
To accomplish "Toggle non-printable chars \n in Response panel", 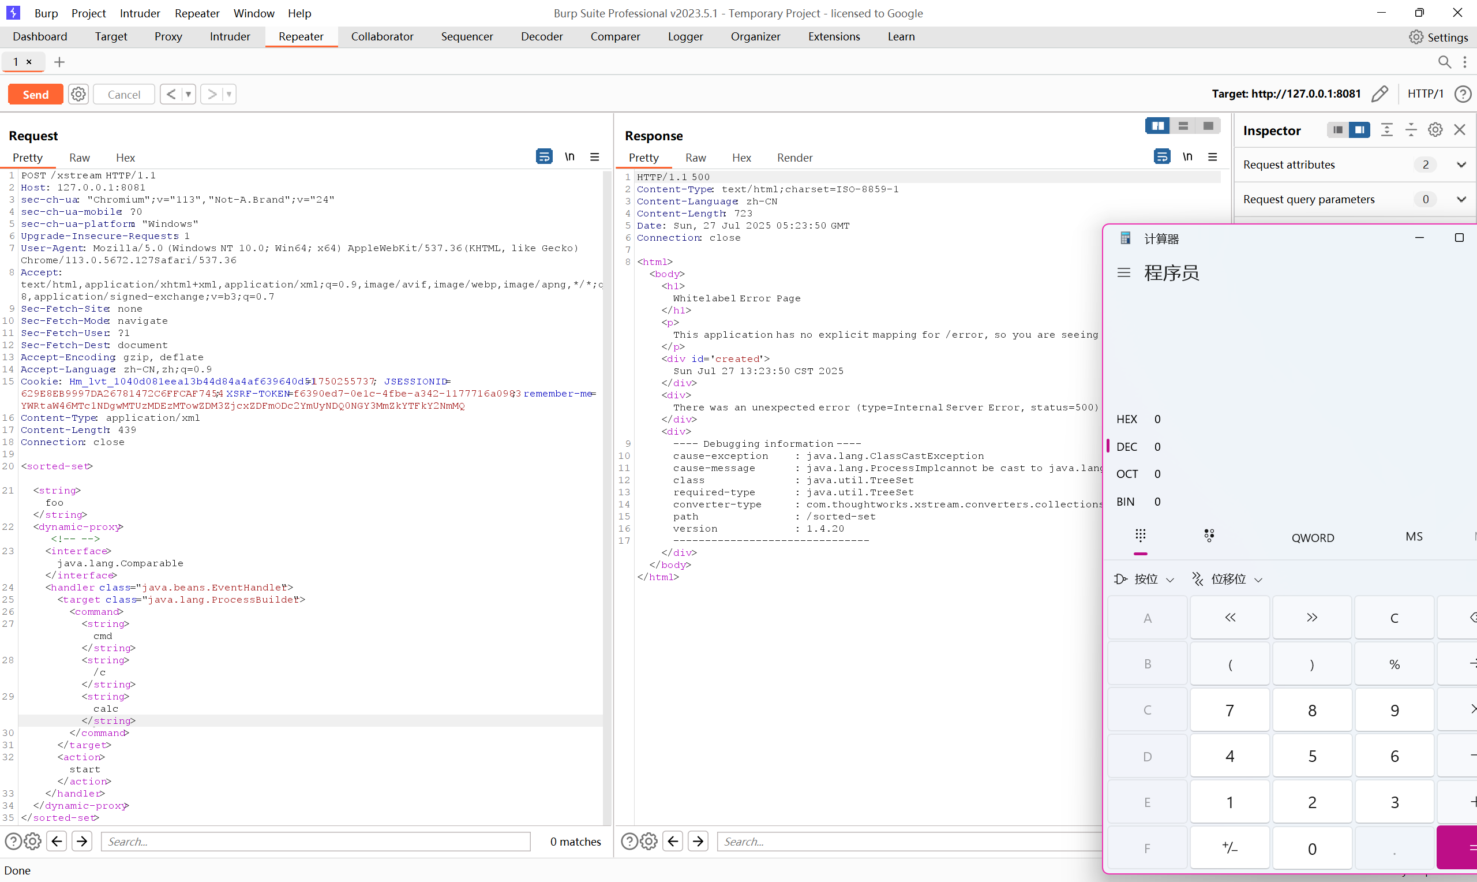I will [x=1187, y=157].
